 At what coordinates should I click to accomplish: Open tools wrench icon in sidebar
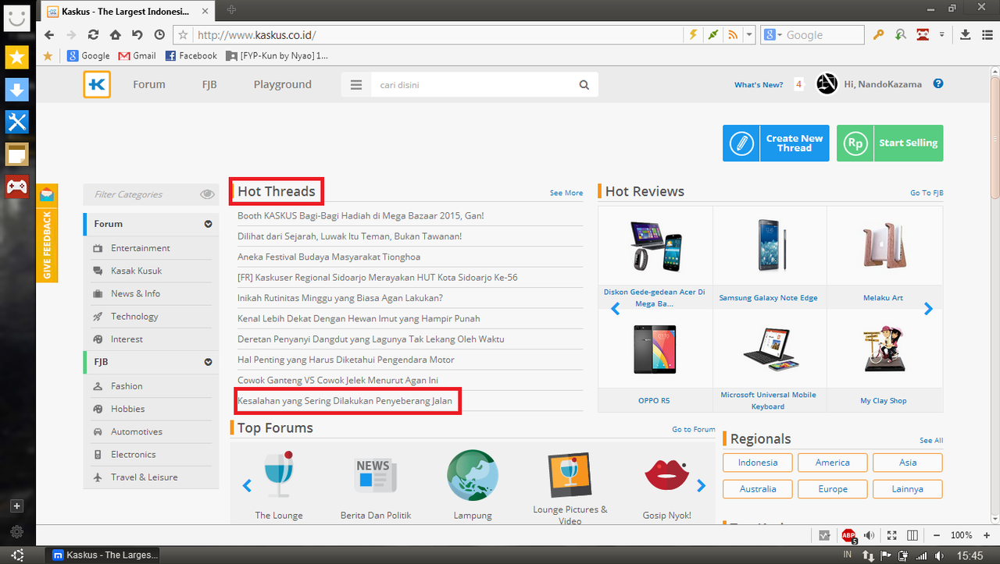coord(17,122)
